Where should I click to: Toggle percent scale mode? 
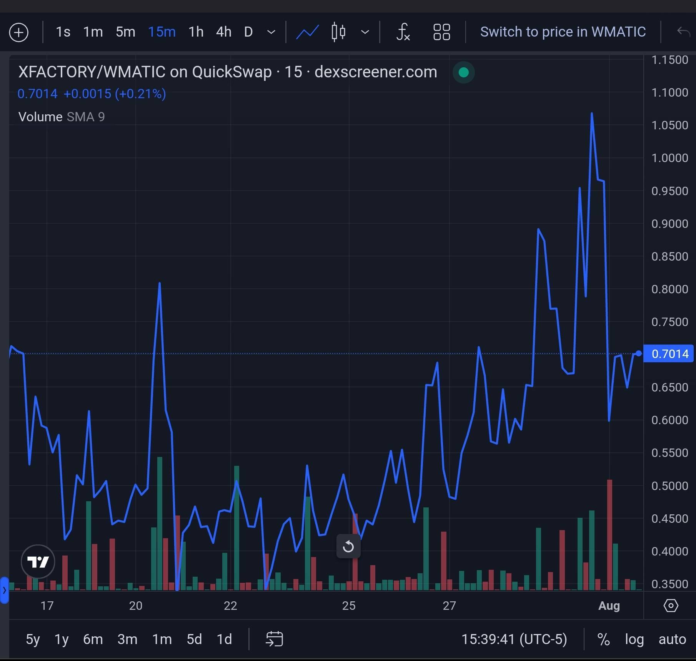(x=604, y=639)
